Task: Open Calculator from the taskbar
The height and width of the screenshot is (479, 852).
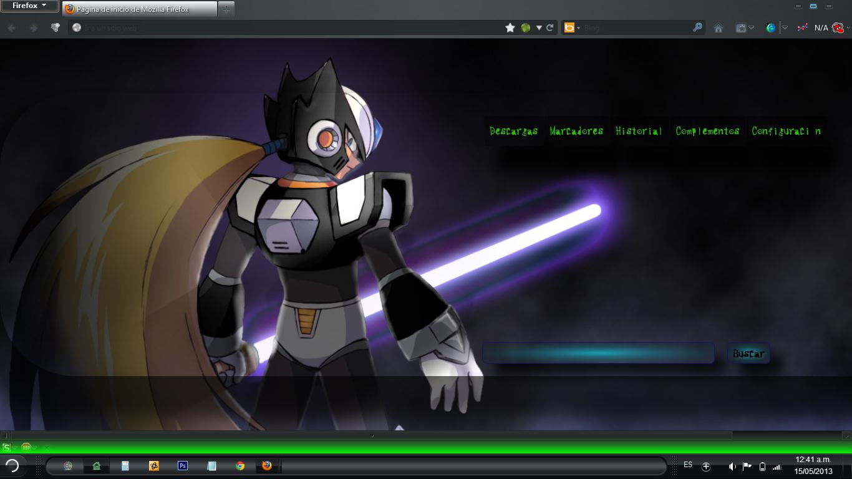Action: point(125,465)
